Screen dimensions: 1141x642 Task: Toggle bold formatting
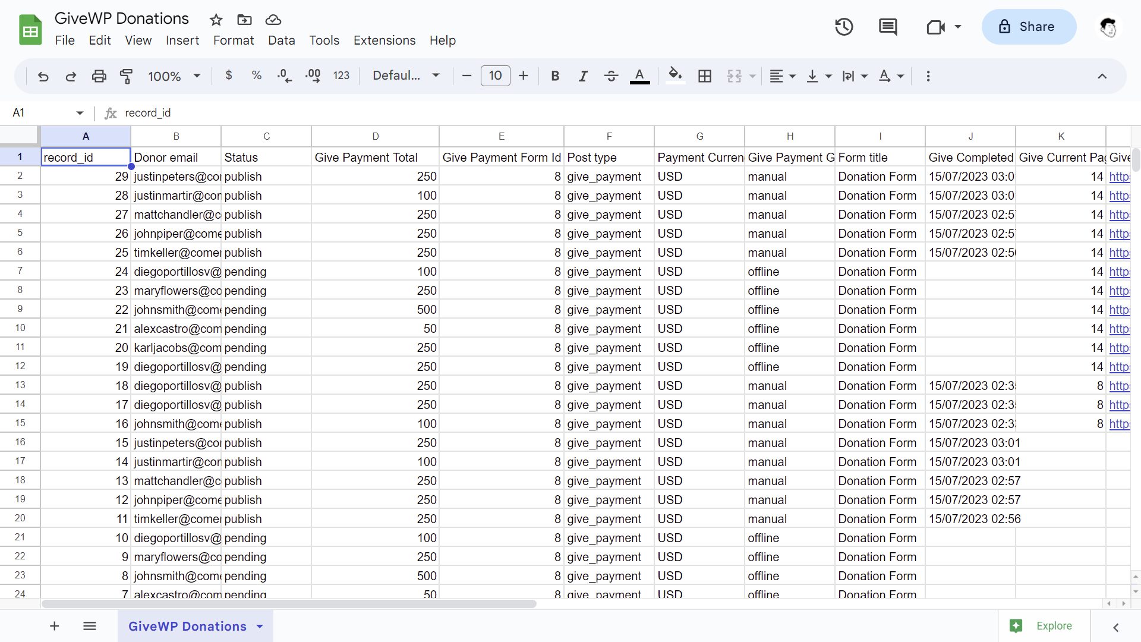point(554,75)
